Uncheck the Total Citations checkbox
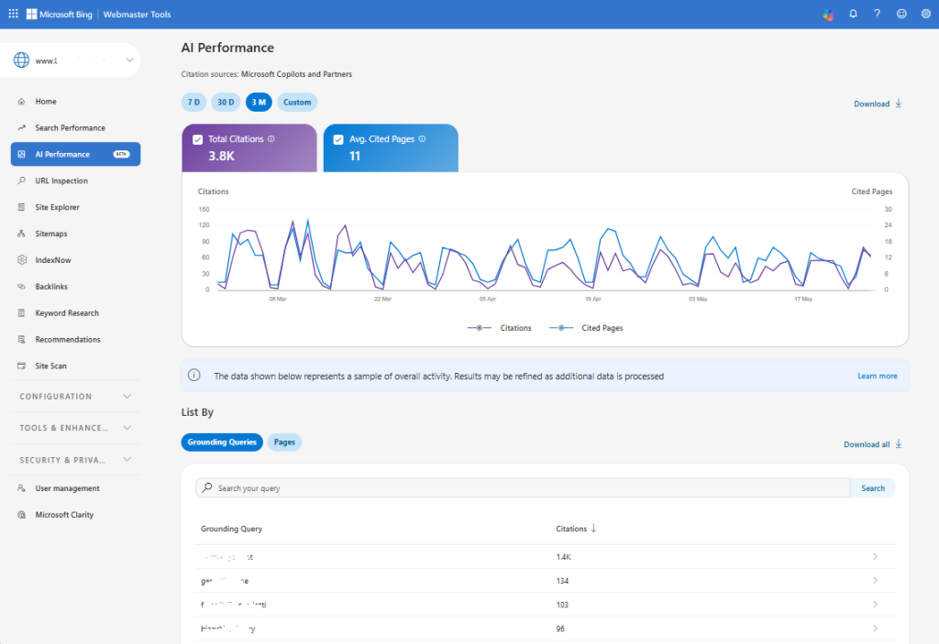Image resolution: width=939 pixels, height=644 pixels. pos(198,139)
